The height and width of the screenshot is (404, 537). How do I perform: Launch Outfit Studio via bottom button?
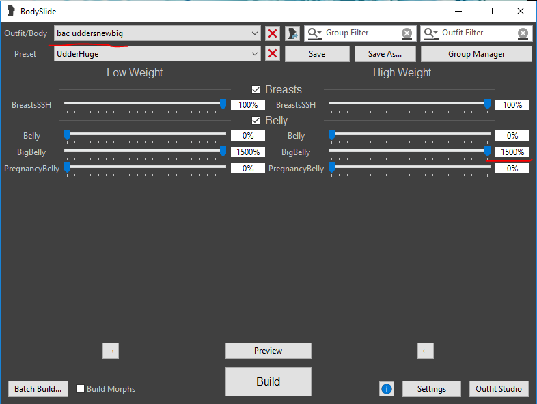click(x=499, y=389)
